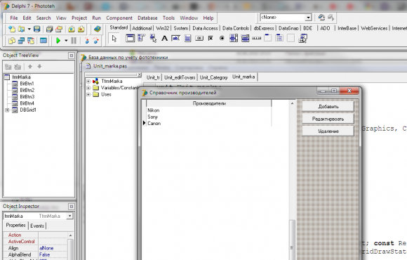Switch to the Unit_Category editor tab
The image size is (407, 260).
click(x=213, y=77)
